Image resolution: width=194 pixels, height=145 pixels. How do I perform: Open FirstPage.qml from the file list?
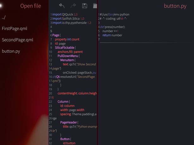coord(15,29)
